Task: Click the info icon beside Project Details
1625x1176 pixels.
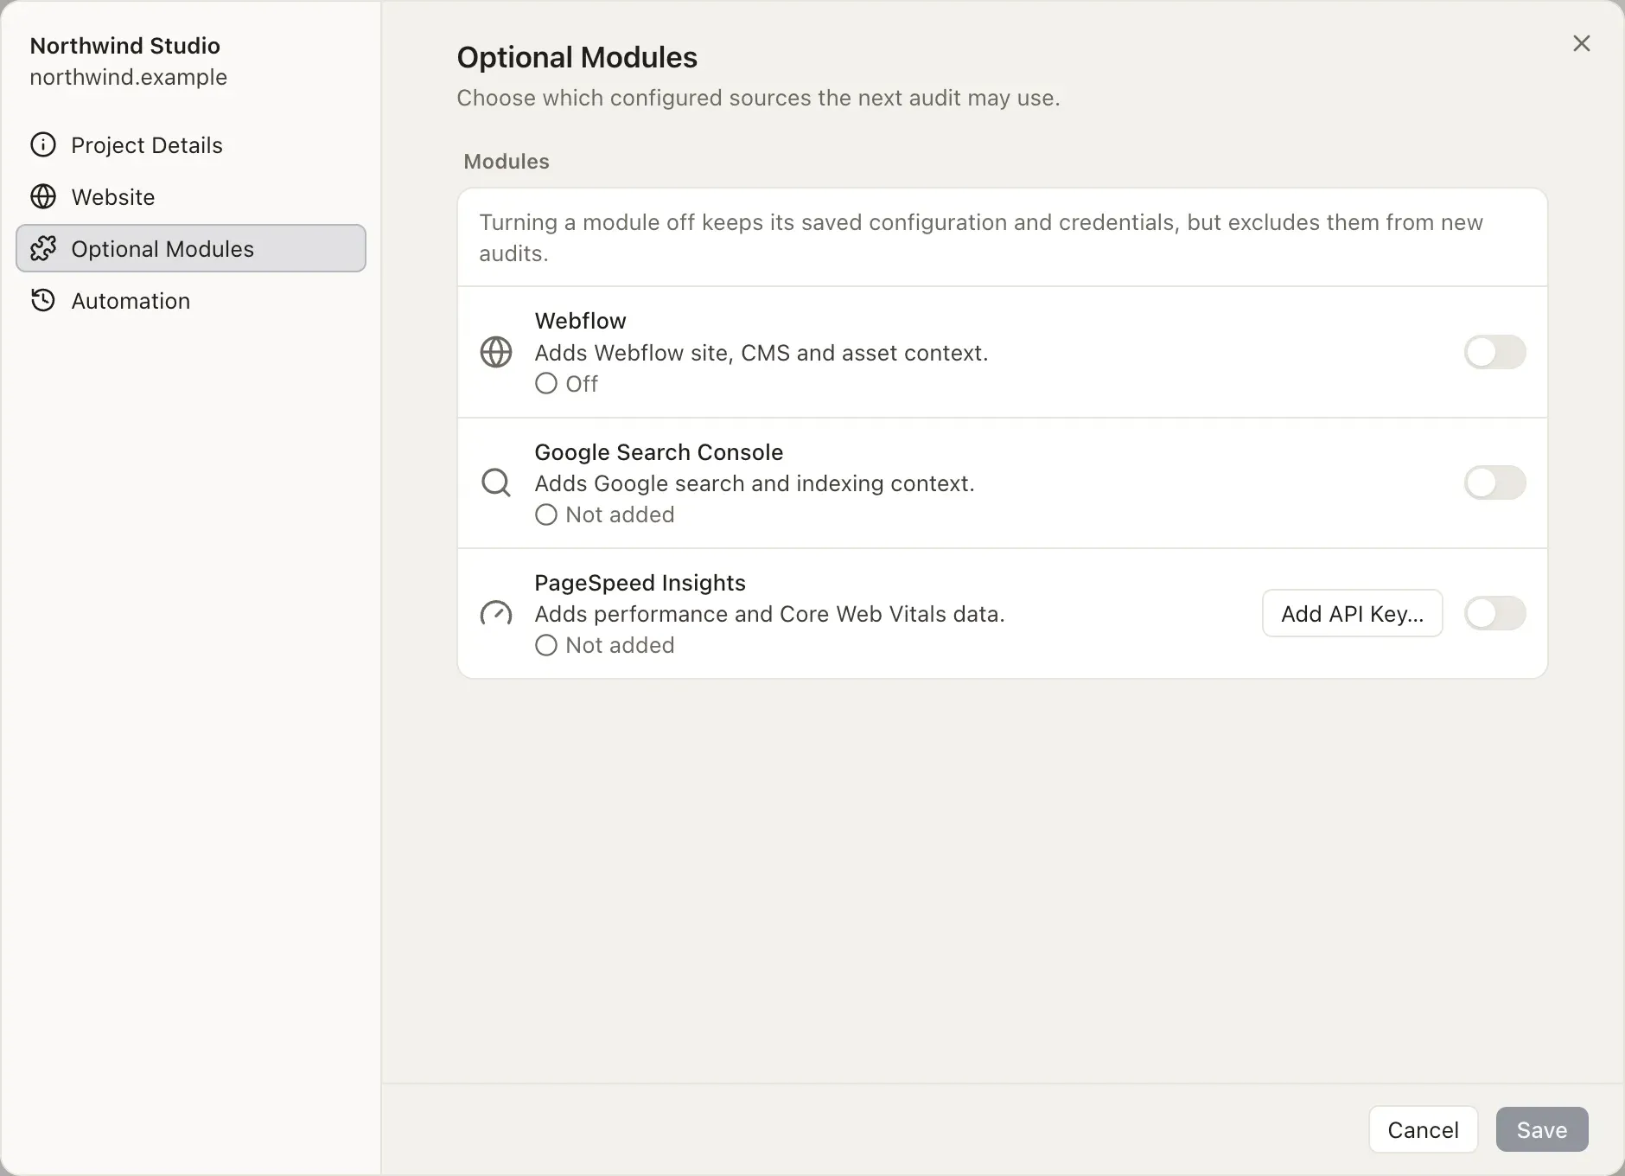Action: pos(43,144)
